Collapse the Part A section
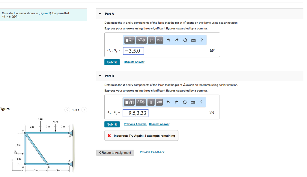Screen dimensions: 307x177 pyautogui.click(x=100, y=14)
